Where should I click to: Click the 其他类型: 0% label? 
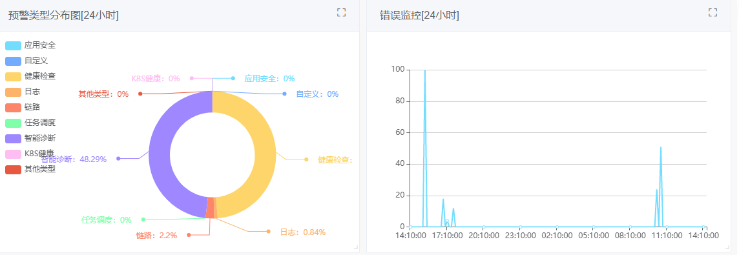click(103, 94)
